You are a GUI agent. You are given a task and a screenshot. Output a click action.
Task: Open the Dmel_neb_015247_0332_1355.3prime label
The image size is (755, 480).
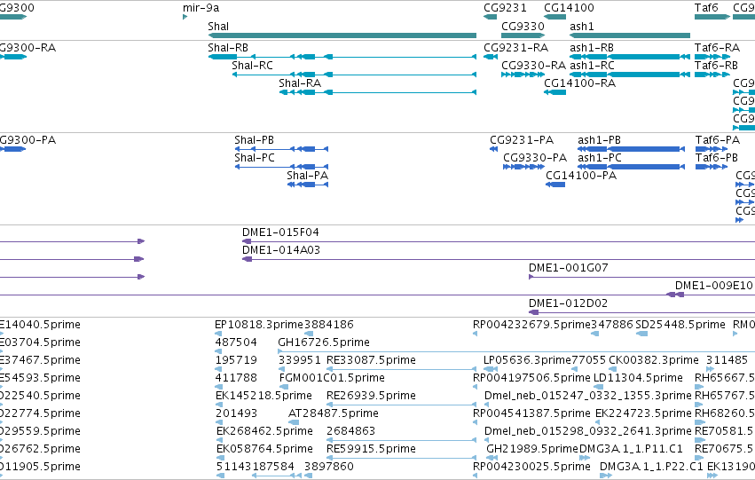(x=588, y=397)
